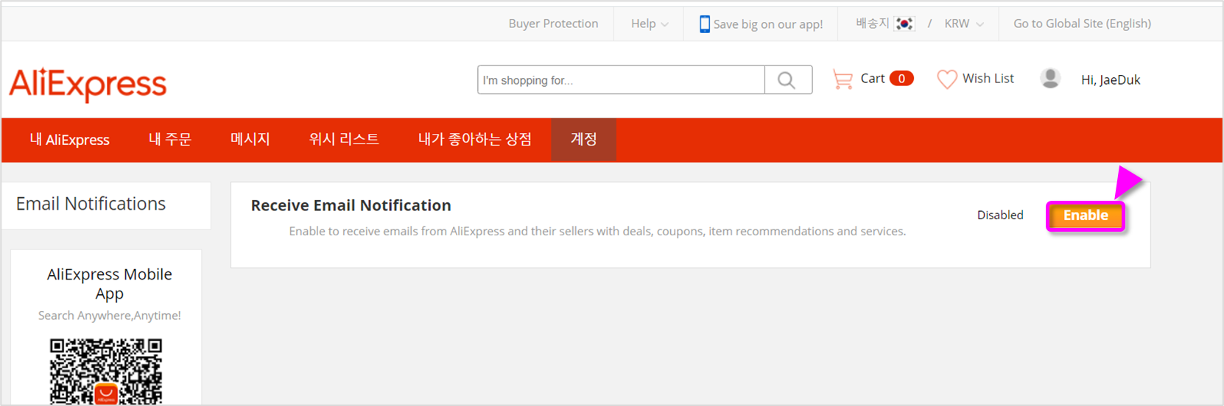Viewport: 1224px width, 406px height.
Task: Click the Wish List text link
Action: pyautogui.click(x=988, y=79)
